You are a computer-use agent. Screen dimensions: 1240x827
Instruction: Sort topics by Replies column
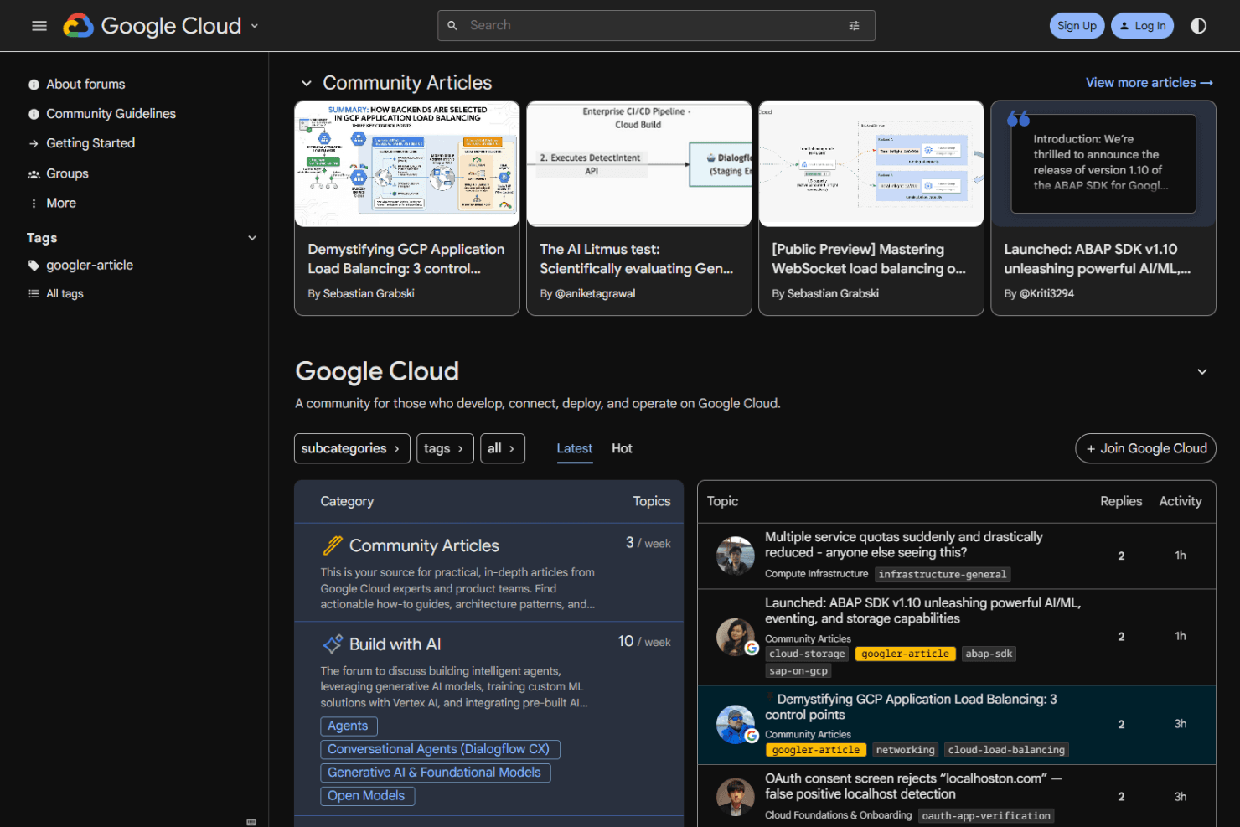click(1121, 501)
